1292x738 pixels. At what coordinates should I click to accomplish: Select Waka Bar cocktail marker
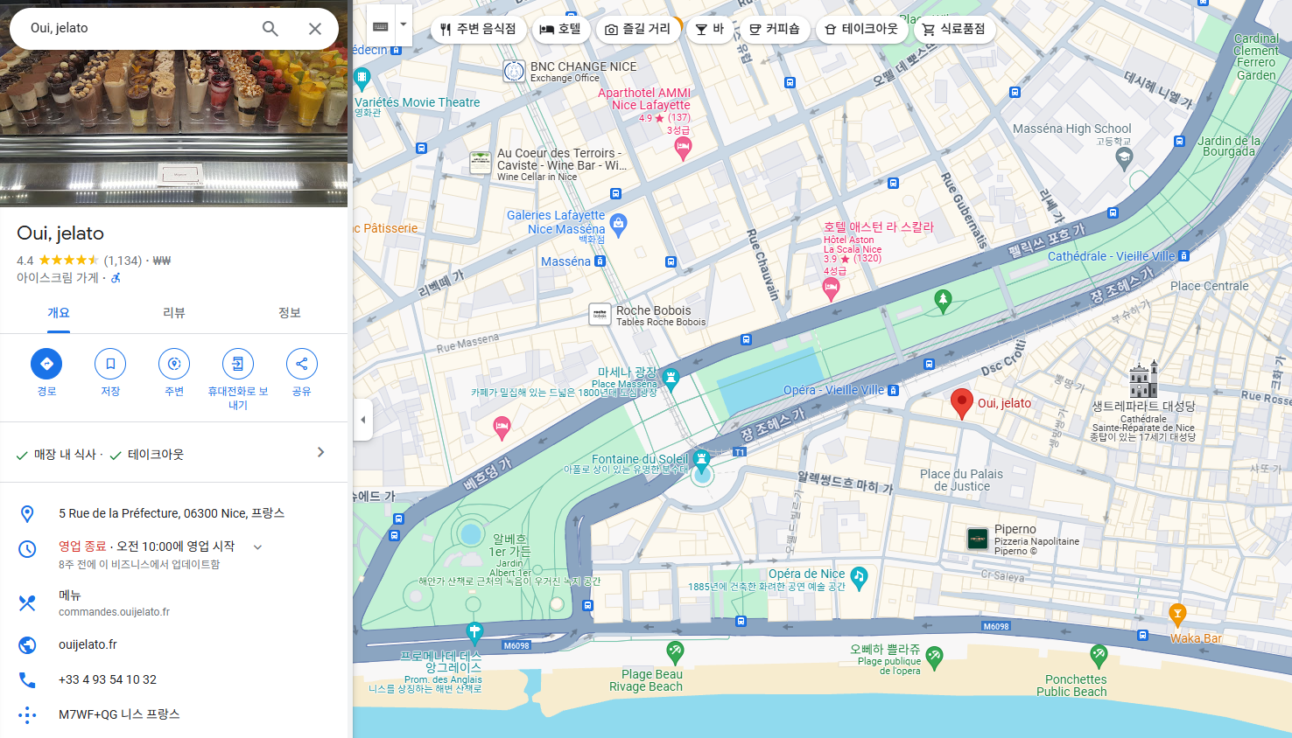click(1177, 614)
